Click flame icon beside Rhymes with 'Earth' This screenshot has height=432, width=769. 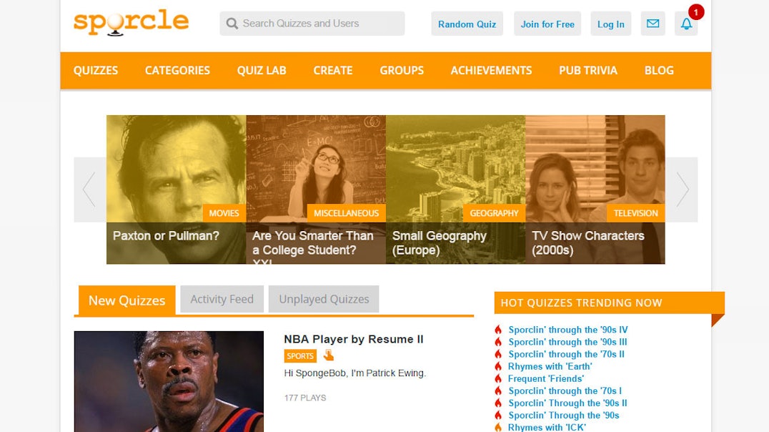coord(498,367)
